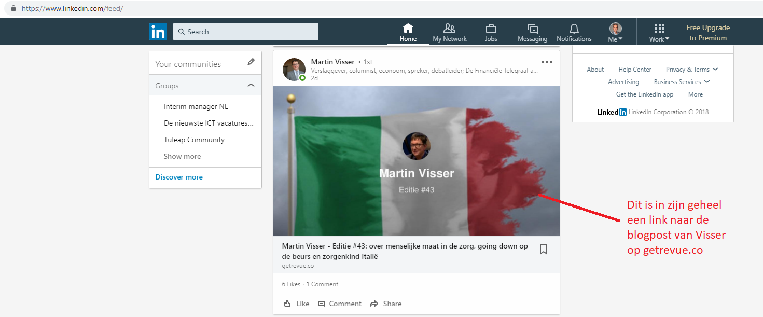Image resolution: width=763 pixels, height=317 pixels.
Task: Open the Italian flag article image
Action: point(417,161)
